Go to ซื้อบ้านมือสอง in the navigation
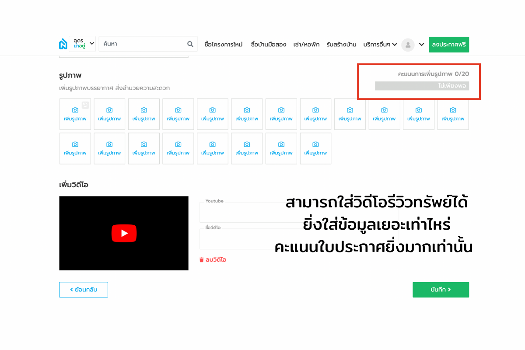This screenshot has width=525, height=350. (269, 45)
